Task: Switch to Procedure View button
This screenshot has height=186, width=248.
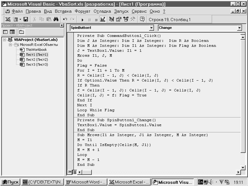Action: (x=69, y=172)
